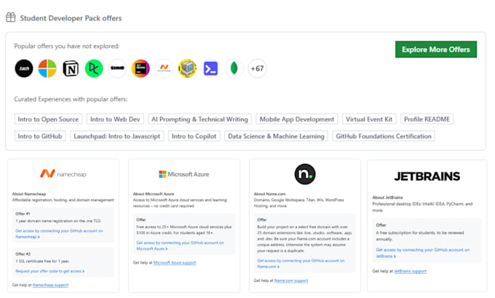The image size is (495, 298).
Task: Get access by connecting GitHub account on Name.com
Action: 301,264
